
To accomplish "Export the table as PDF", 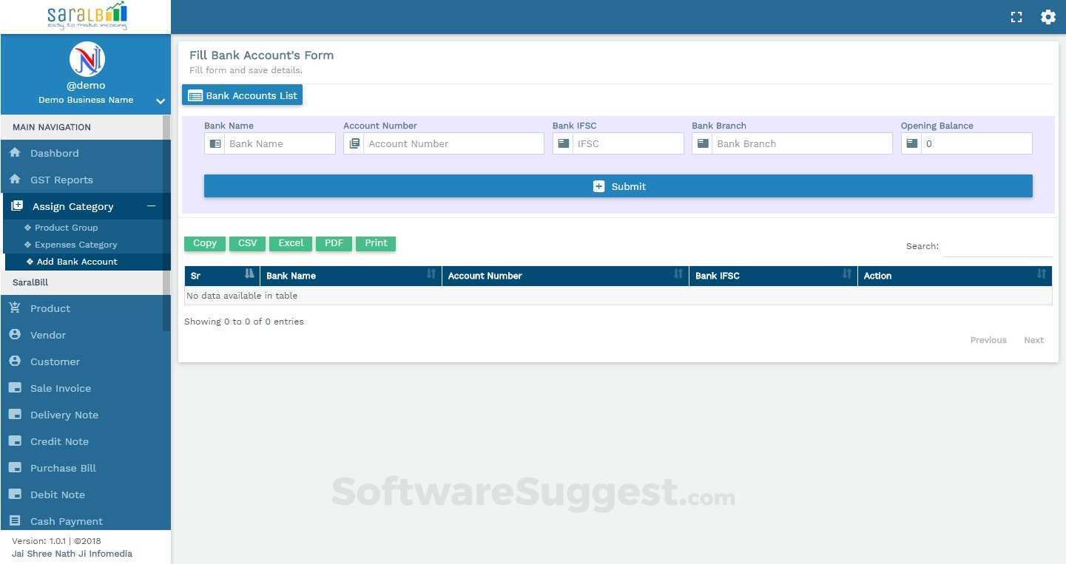I will pos(334,243).
